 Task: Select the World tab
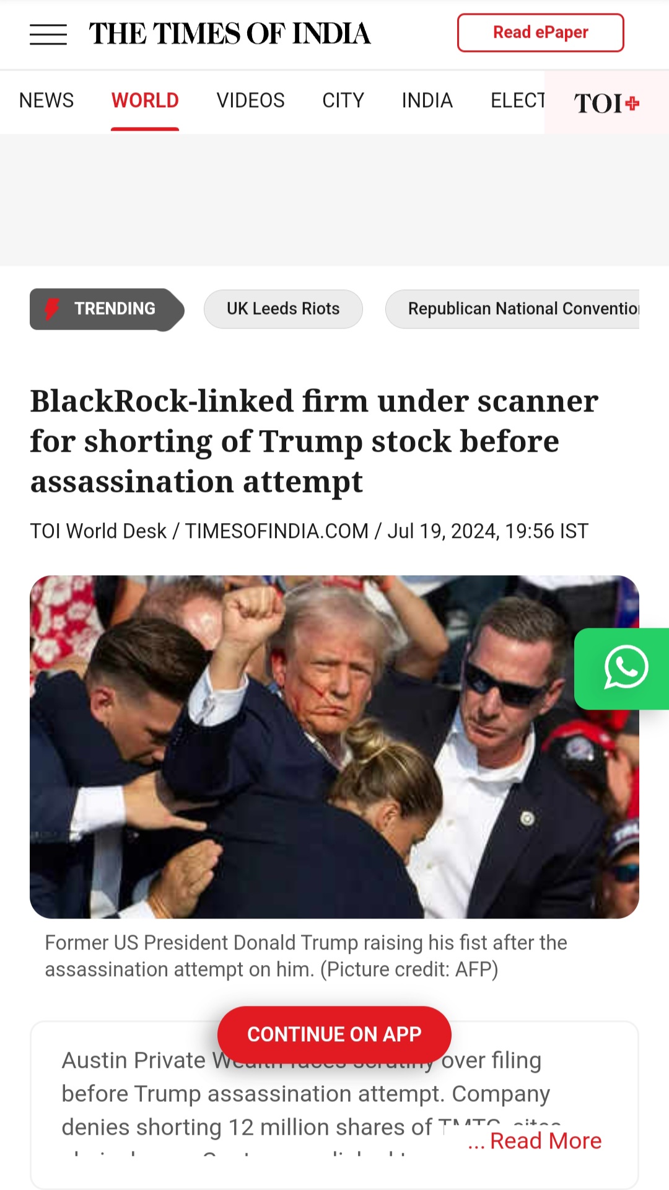145,100
